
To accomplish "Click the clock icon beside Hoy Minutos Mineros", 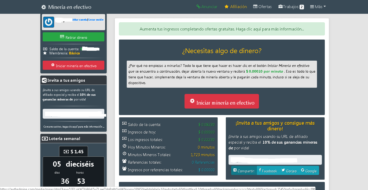I will point(124,146).
